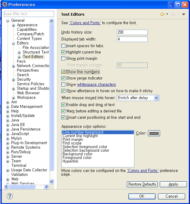The width and height of the screenshot is (190, 204).
Task: Expand the Appearance tree node
Action: 14,25
